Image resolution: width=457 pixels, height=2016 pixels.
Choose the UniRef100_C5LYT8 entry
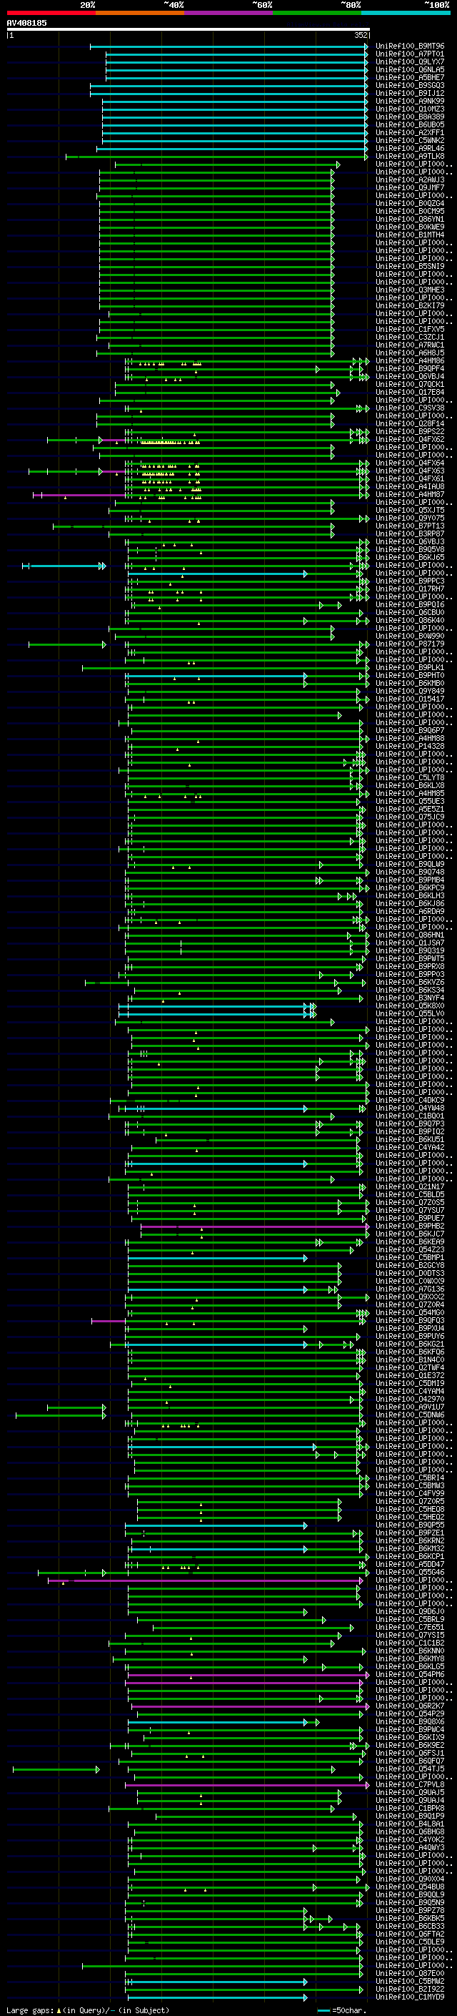(409, 778)
